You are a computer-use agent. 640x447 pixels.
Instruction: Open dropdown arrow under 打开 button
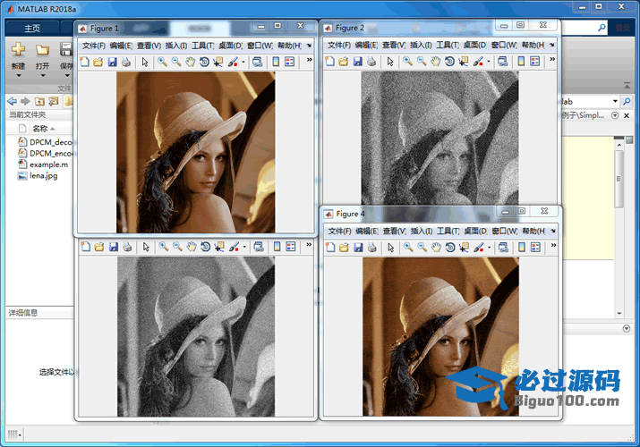[42, 75]
